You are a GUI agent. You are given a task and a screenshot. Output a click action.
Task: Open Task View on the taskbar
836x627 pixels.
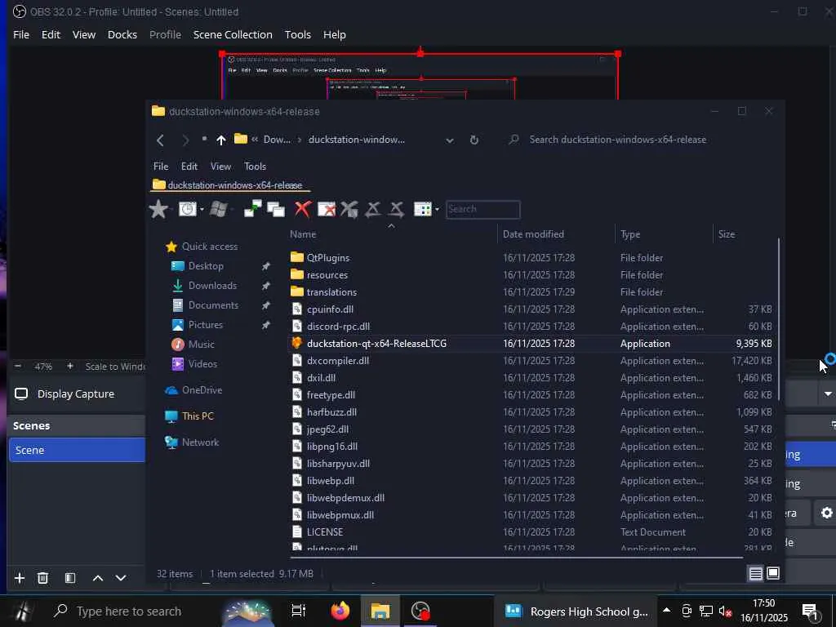tap(299, 611)
